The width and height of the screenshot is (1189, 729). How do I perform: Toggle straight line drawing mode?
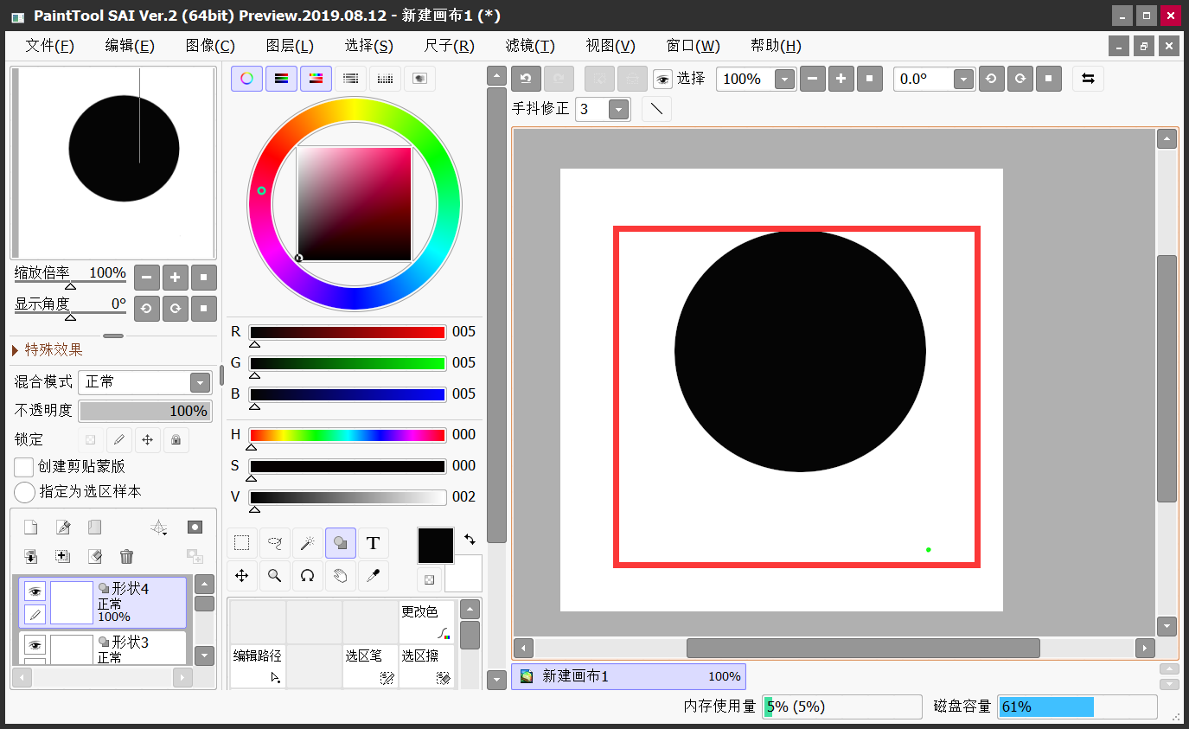click(x=656, y=109)
